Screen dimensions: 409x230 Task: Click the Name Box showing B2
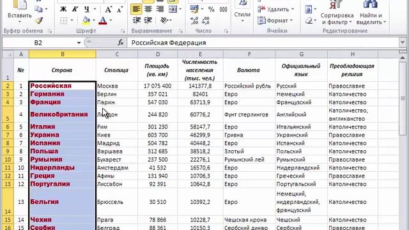click(38, 43)
